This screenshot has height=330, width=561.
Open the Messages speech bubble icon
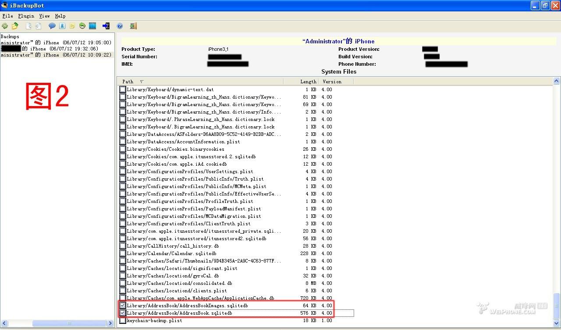[x=52, y=26]
